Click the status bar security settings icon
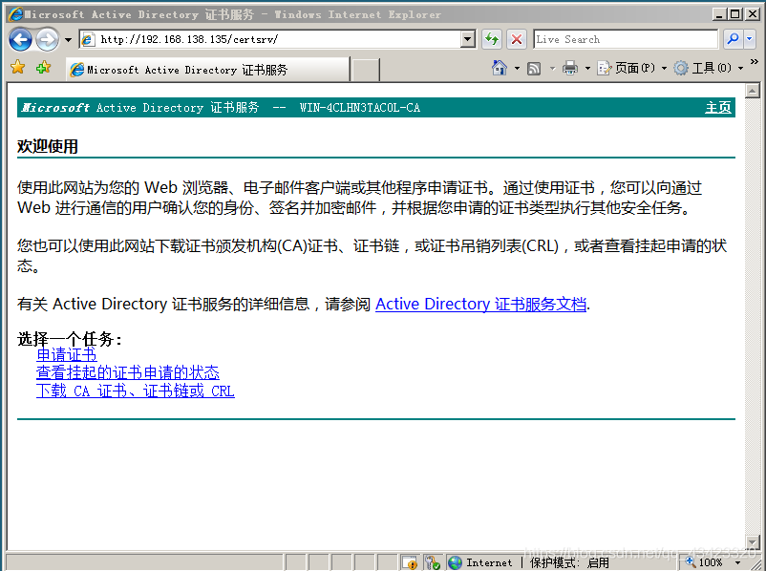The height and width of the screenshot is (571, 766). pos(433,562)
